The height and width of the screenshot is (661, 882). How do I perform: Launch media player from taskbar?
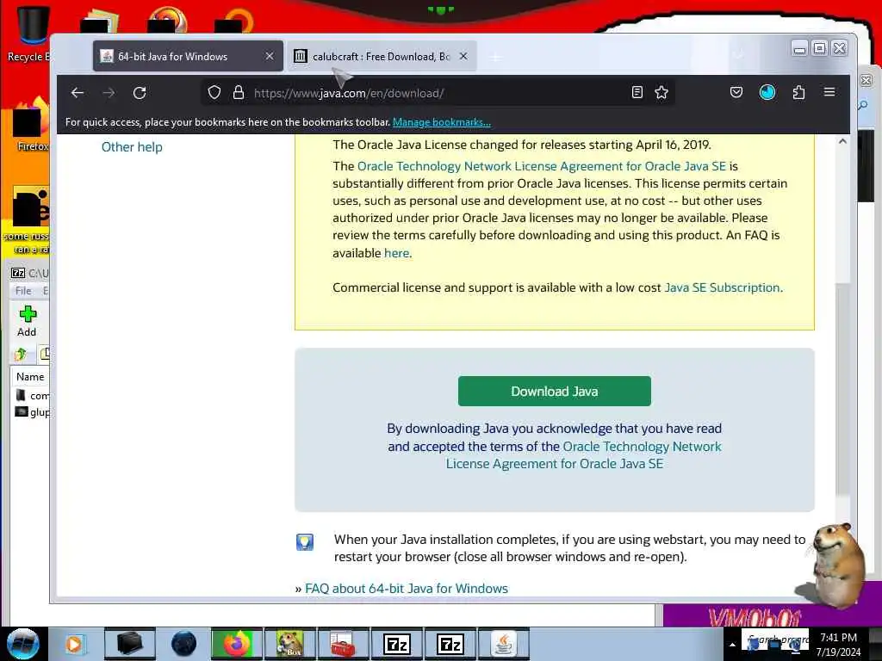click(73, 644)
